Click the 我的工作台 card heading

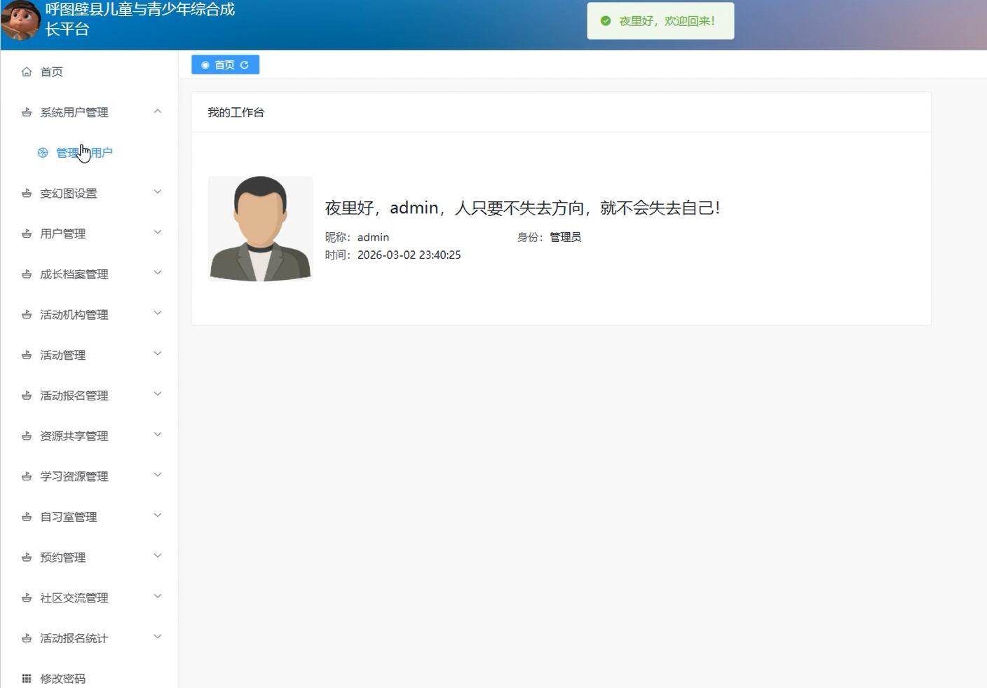(236, 112)
